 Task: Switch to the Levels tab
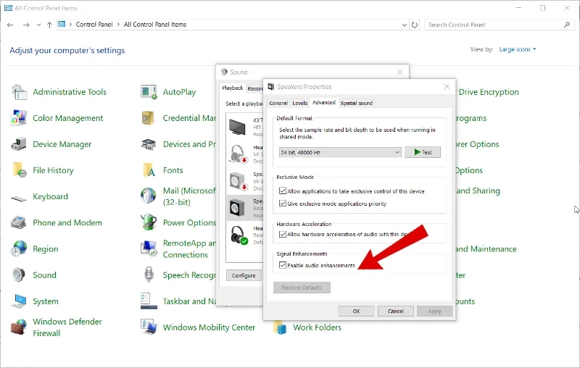coord(299,103)
